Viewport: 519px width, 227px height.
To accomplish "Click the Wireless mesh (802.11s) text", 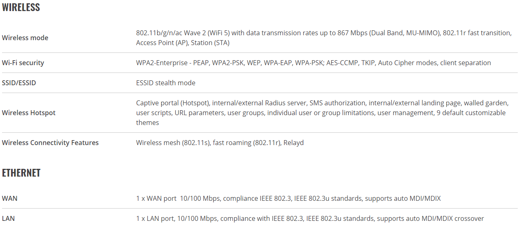I will click(174, 143).
